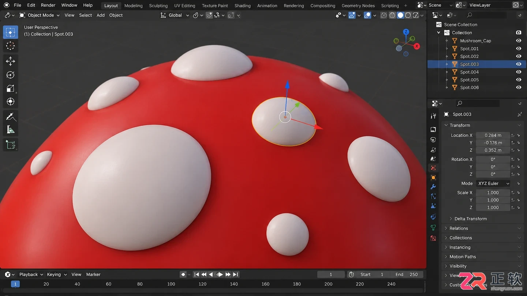
Task: Switch to wireframe viewport shading
Action: 384,15
